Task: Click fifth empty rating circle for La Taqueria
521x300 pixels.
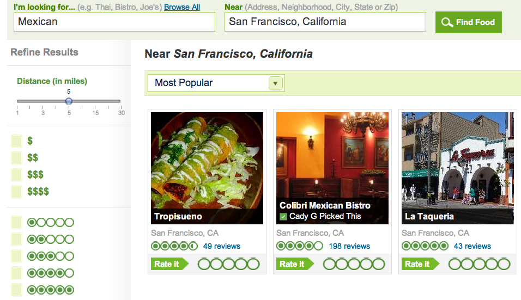Action: (504, 264)
